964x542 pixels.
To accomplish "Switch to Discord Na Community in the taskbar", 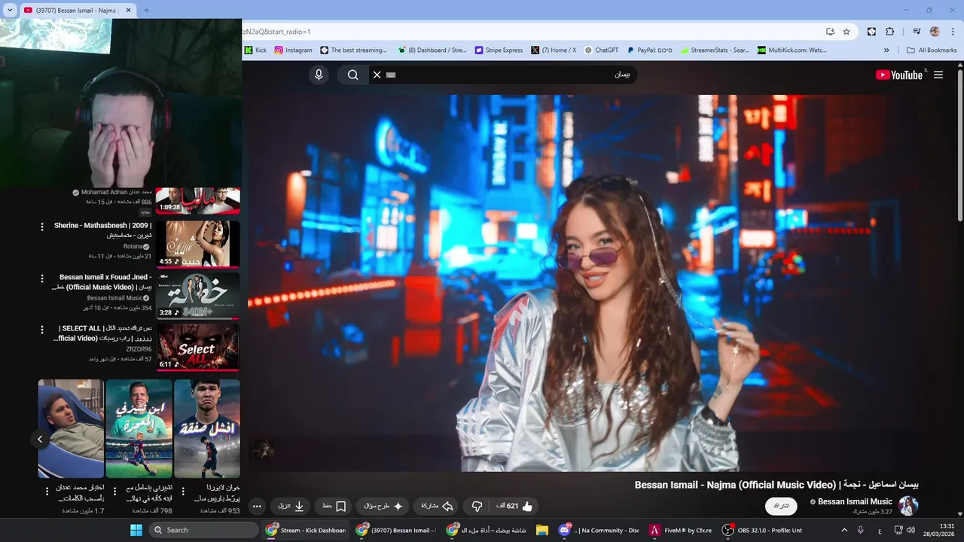I will click(x=599, y=530).
